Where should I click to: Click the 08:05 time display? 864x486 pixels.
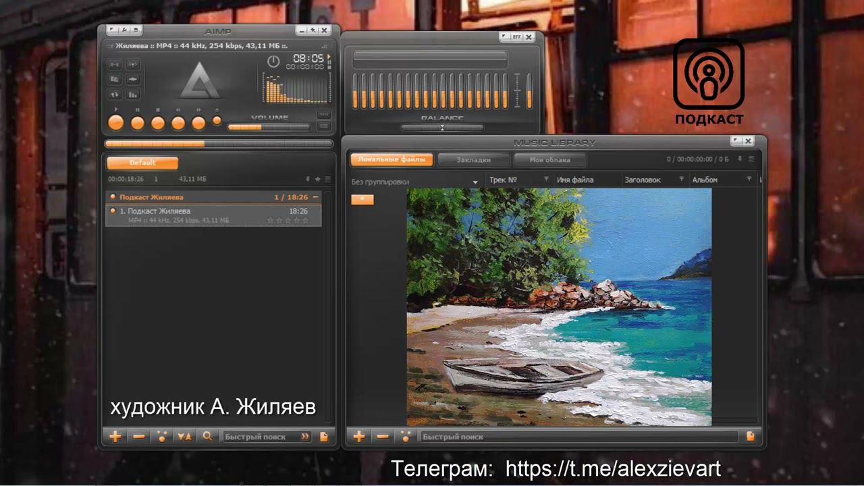(x=308, y=58)
